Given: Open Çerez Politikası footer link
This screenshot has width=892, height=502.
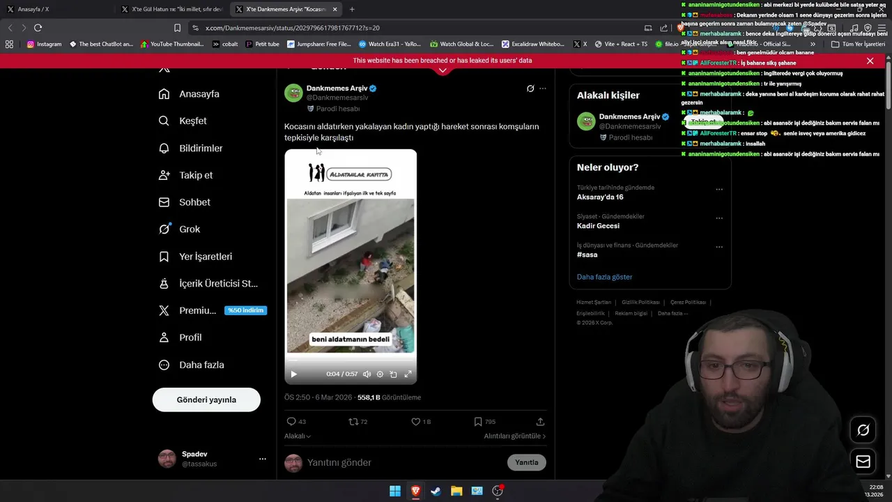Looking at the screenshot, I should (688, 303).
